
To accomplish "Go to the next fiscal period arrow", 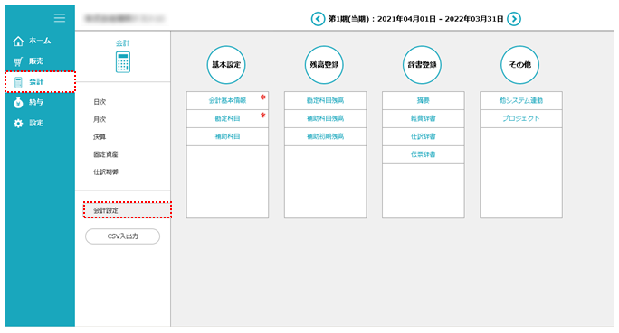I will [514, 19].
